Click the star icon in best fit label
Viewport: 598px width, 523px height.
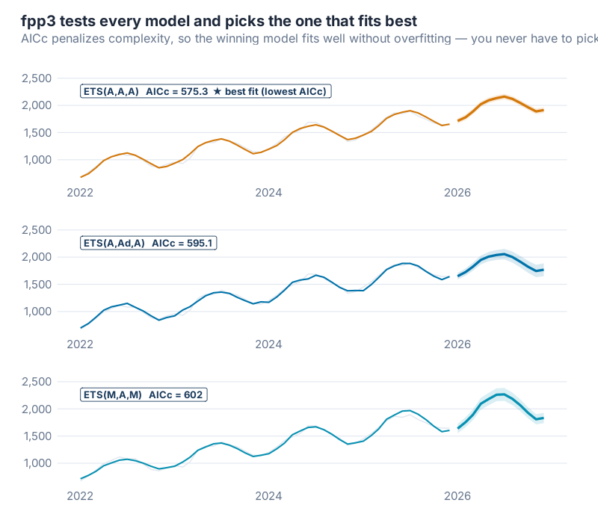tap(217, 91)
